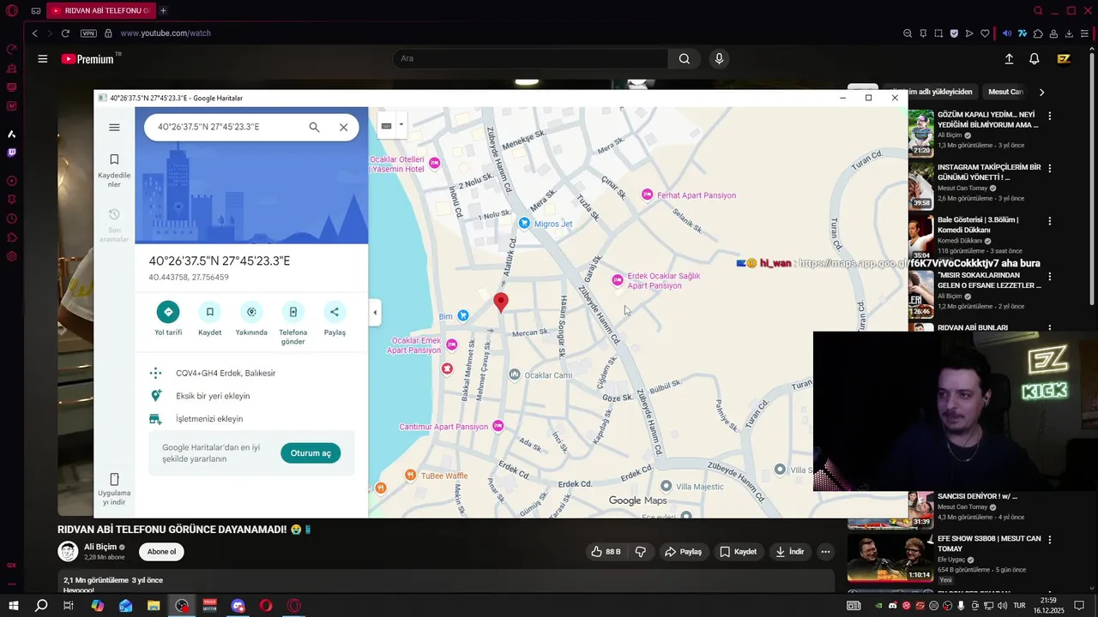Open options for Bale Gösterisi video

click(x=1049, y=221)
